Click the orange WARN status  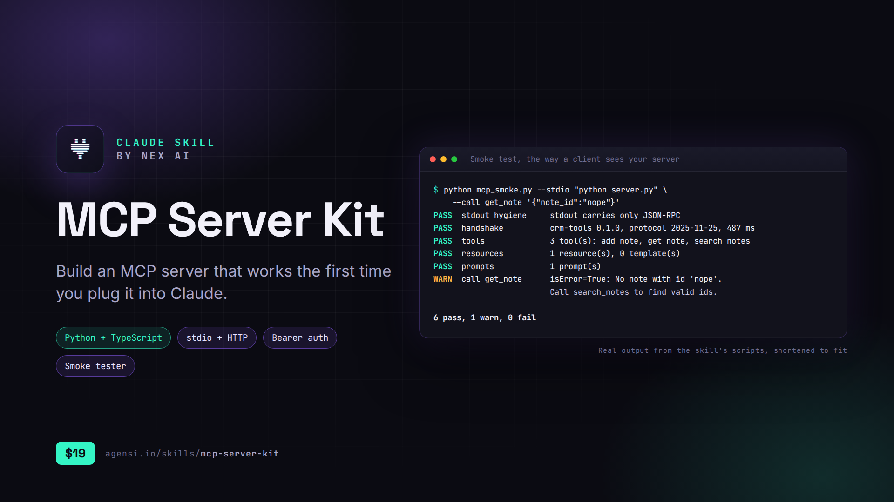(443, 279)
